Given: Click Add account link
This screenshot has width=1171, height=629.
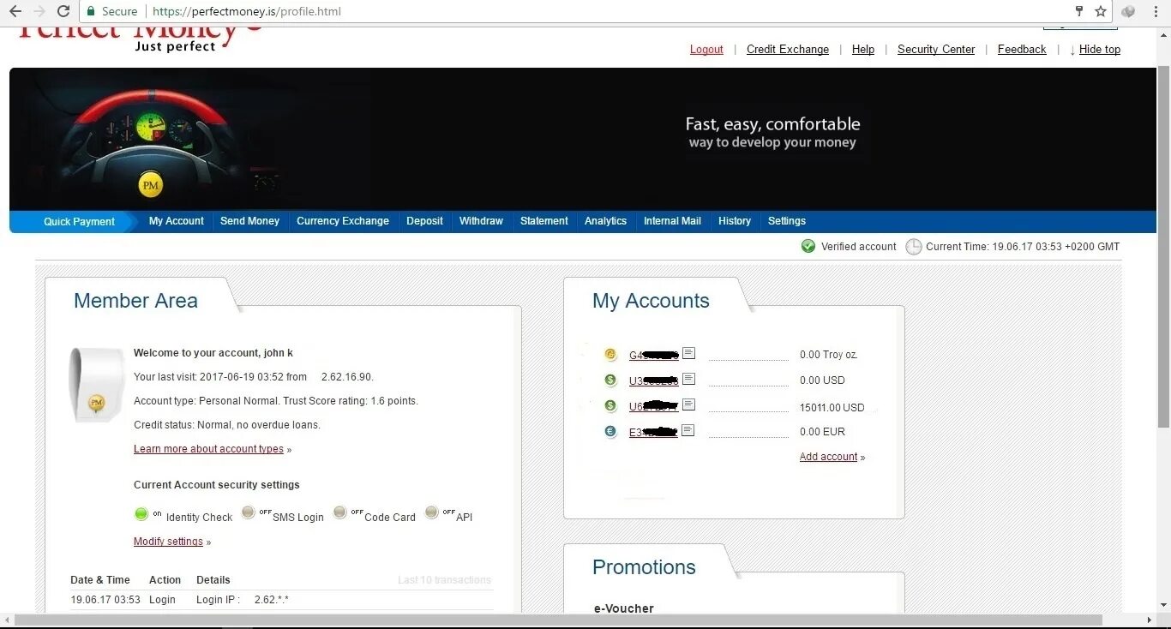Looking at the screenshot, I should (828, 457).
